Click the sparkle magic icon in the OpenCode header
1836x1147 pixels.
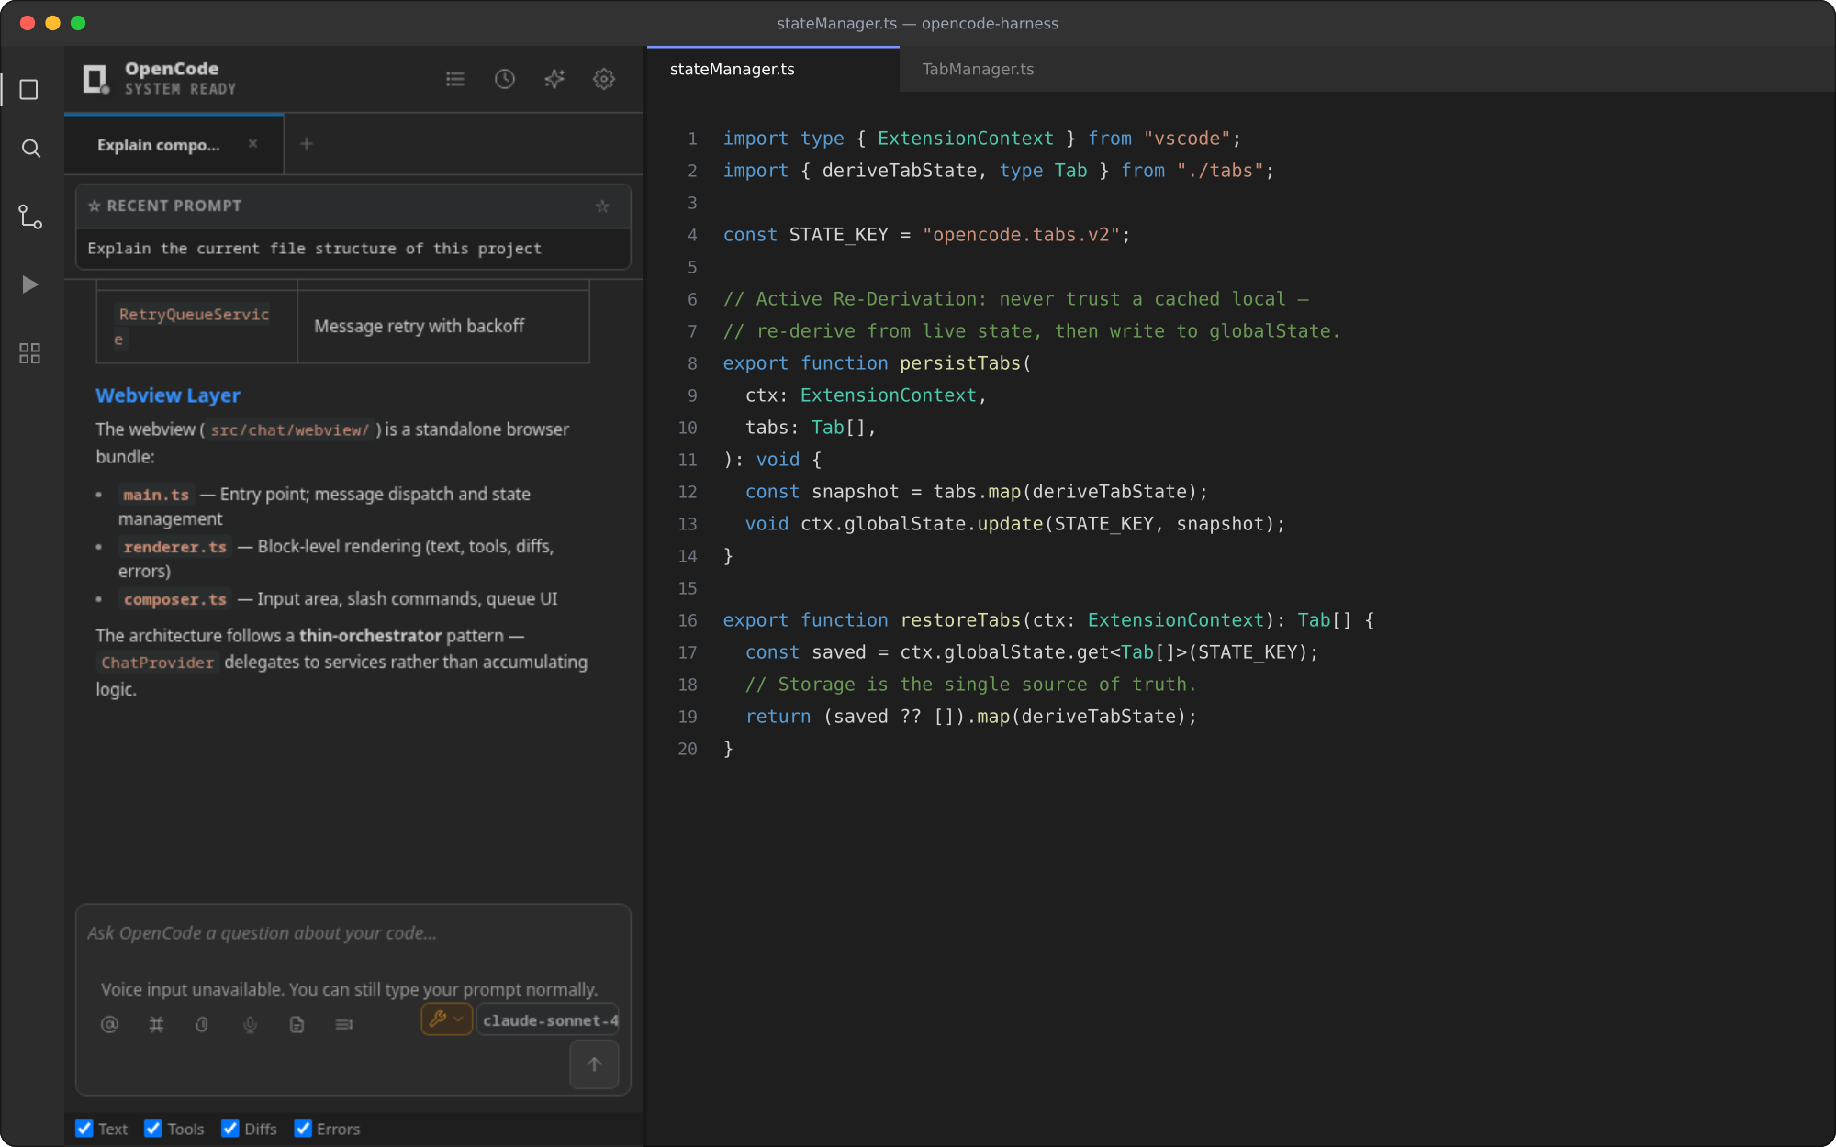click(x=554, y=79)
